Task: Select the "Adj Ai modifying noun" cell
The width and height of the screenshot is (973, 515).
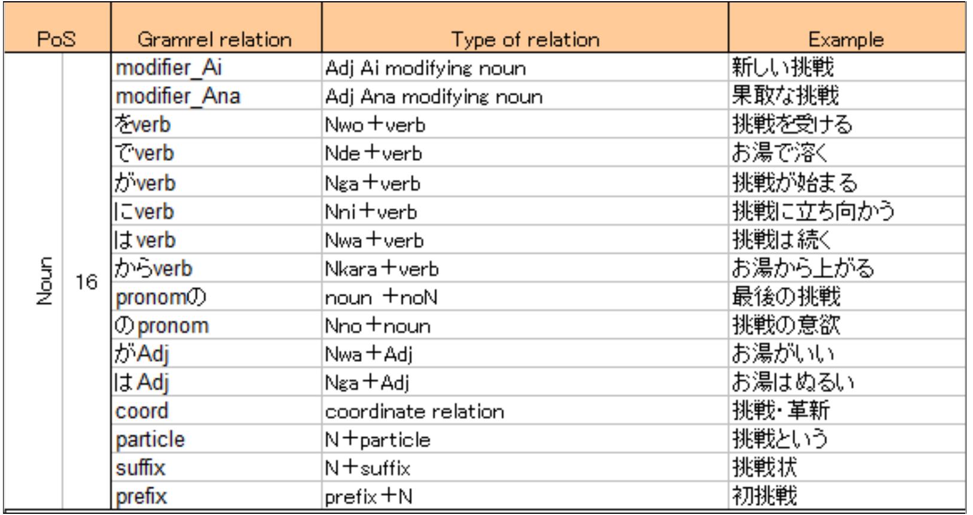Action: tap(425, 68)
